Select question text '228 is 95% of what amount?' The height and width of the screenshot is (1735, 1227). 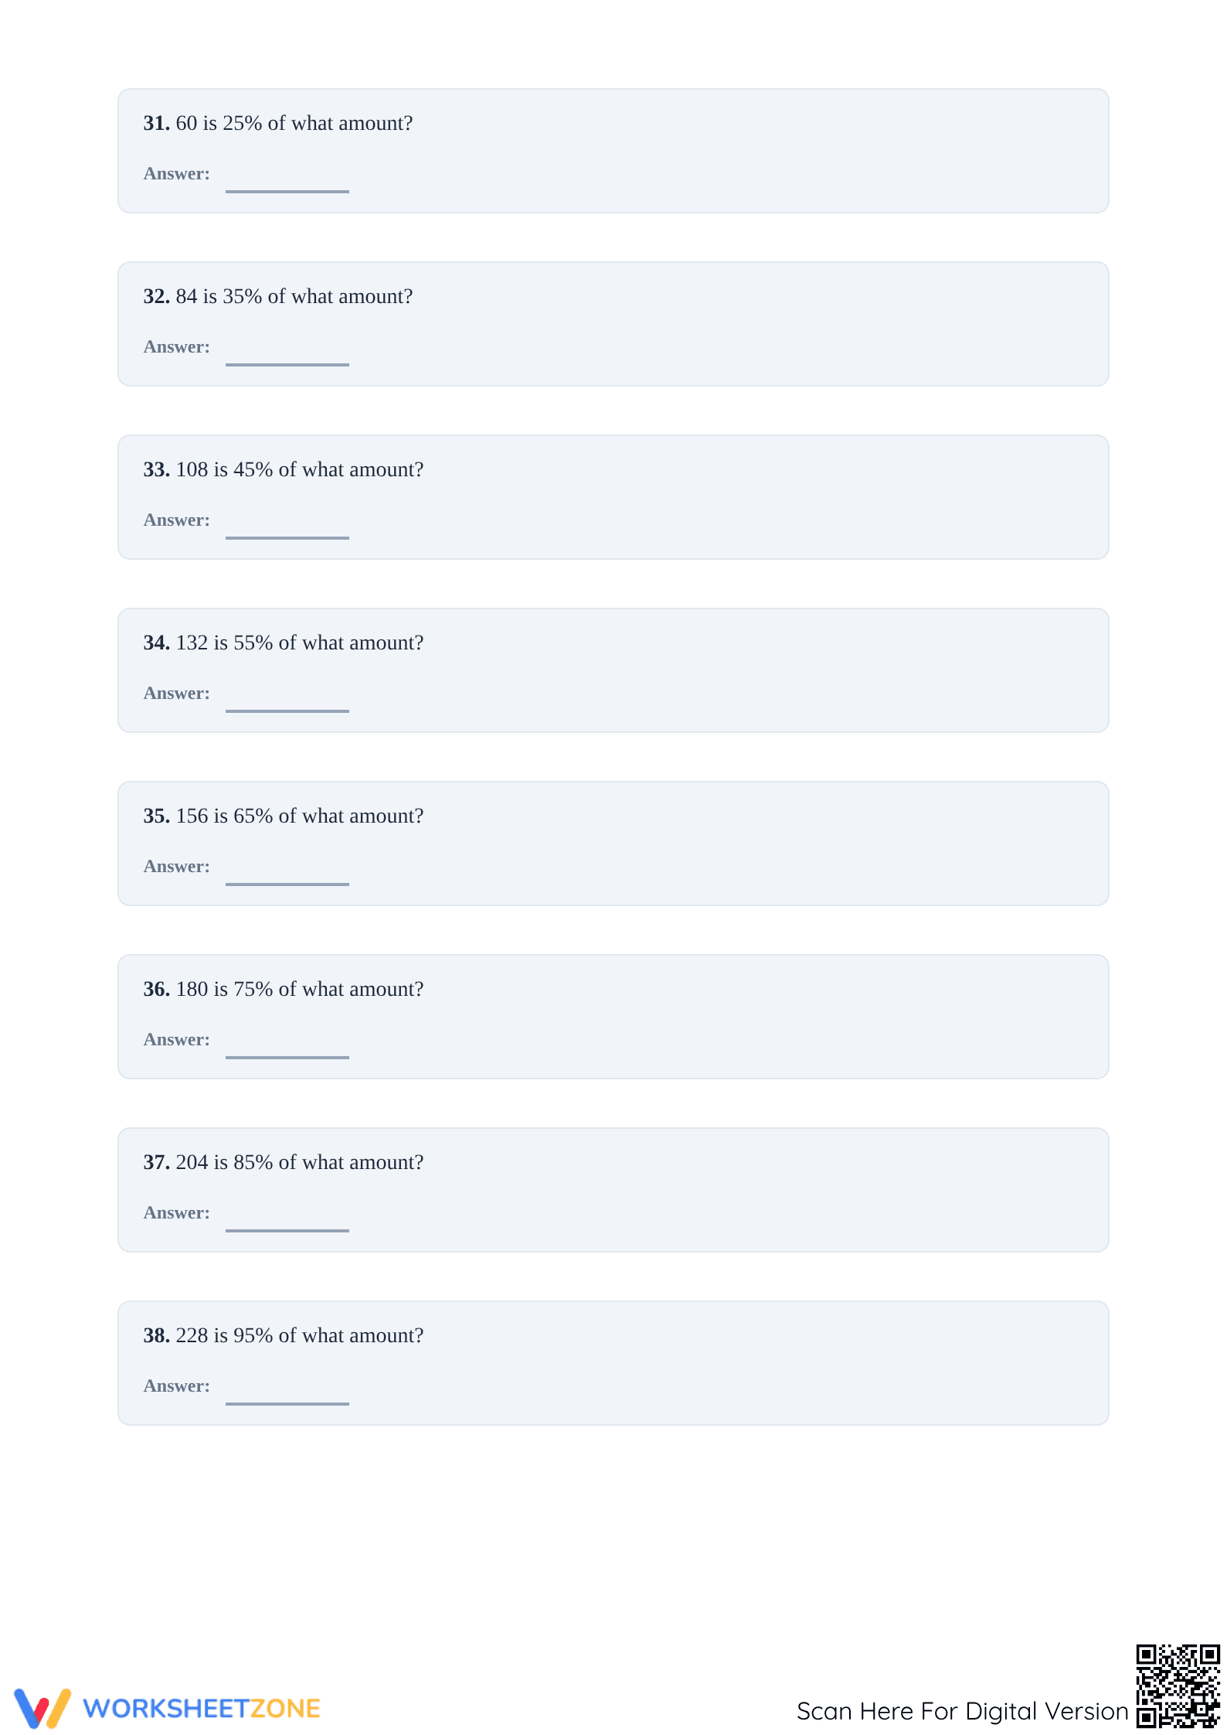pos(300,1335)
